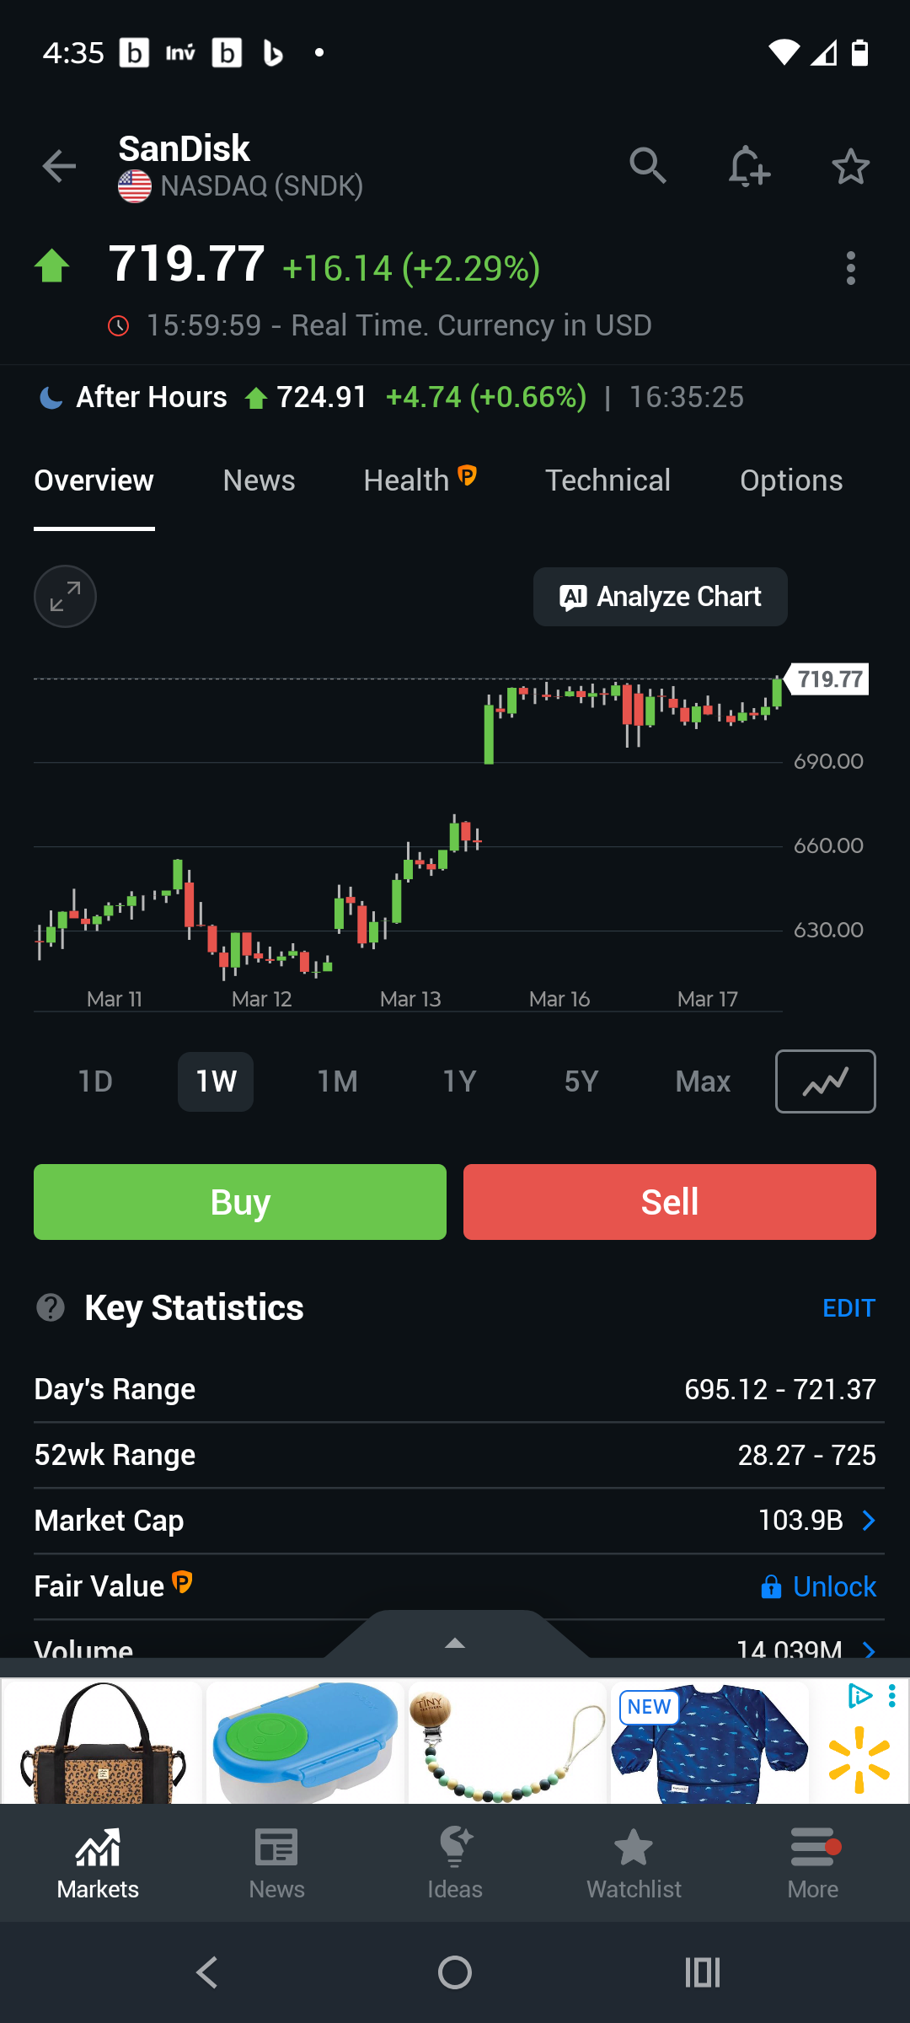Viewport: 910px width, 2023px height.
Task: Open the NEW blue bib ad
Action: point(709,1741)
